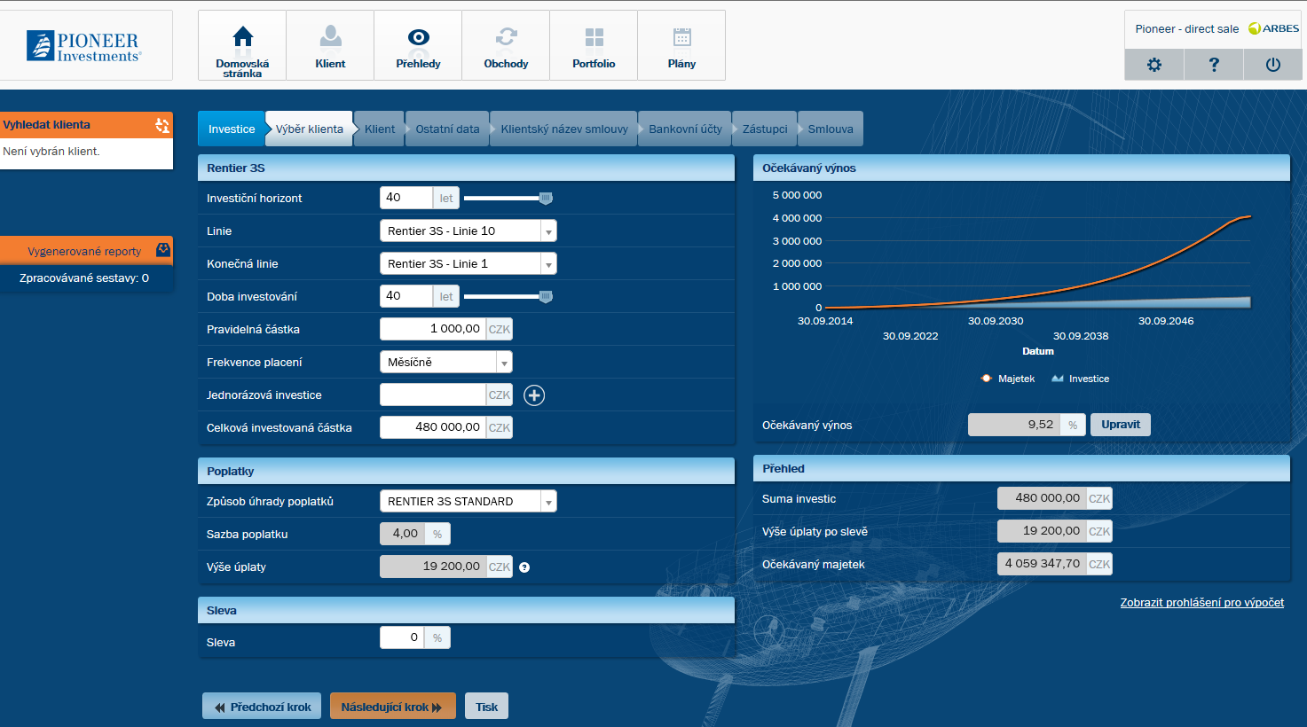Click the Vygenerované reporty panel header
Image resolution: width=1307 pixels, height=727 pixels.
[86, 251]
